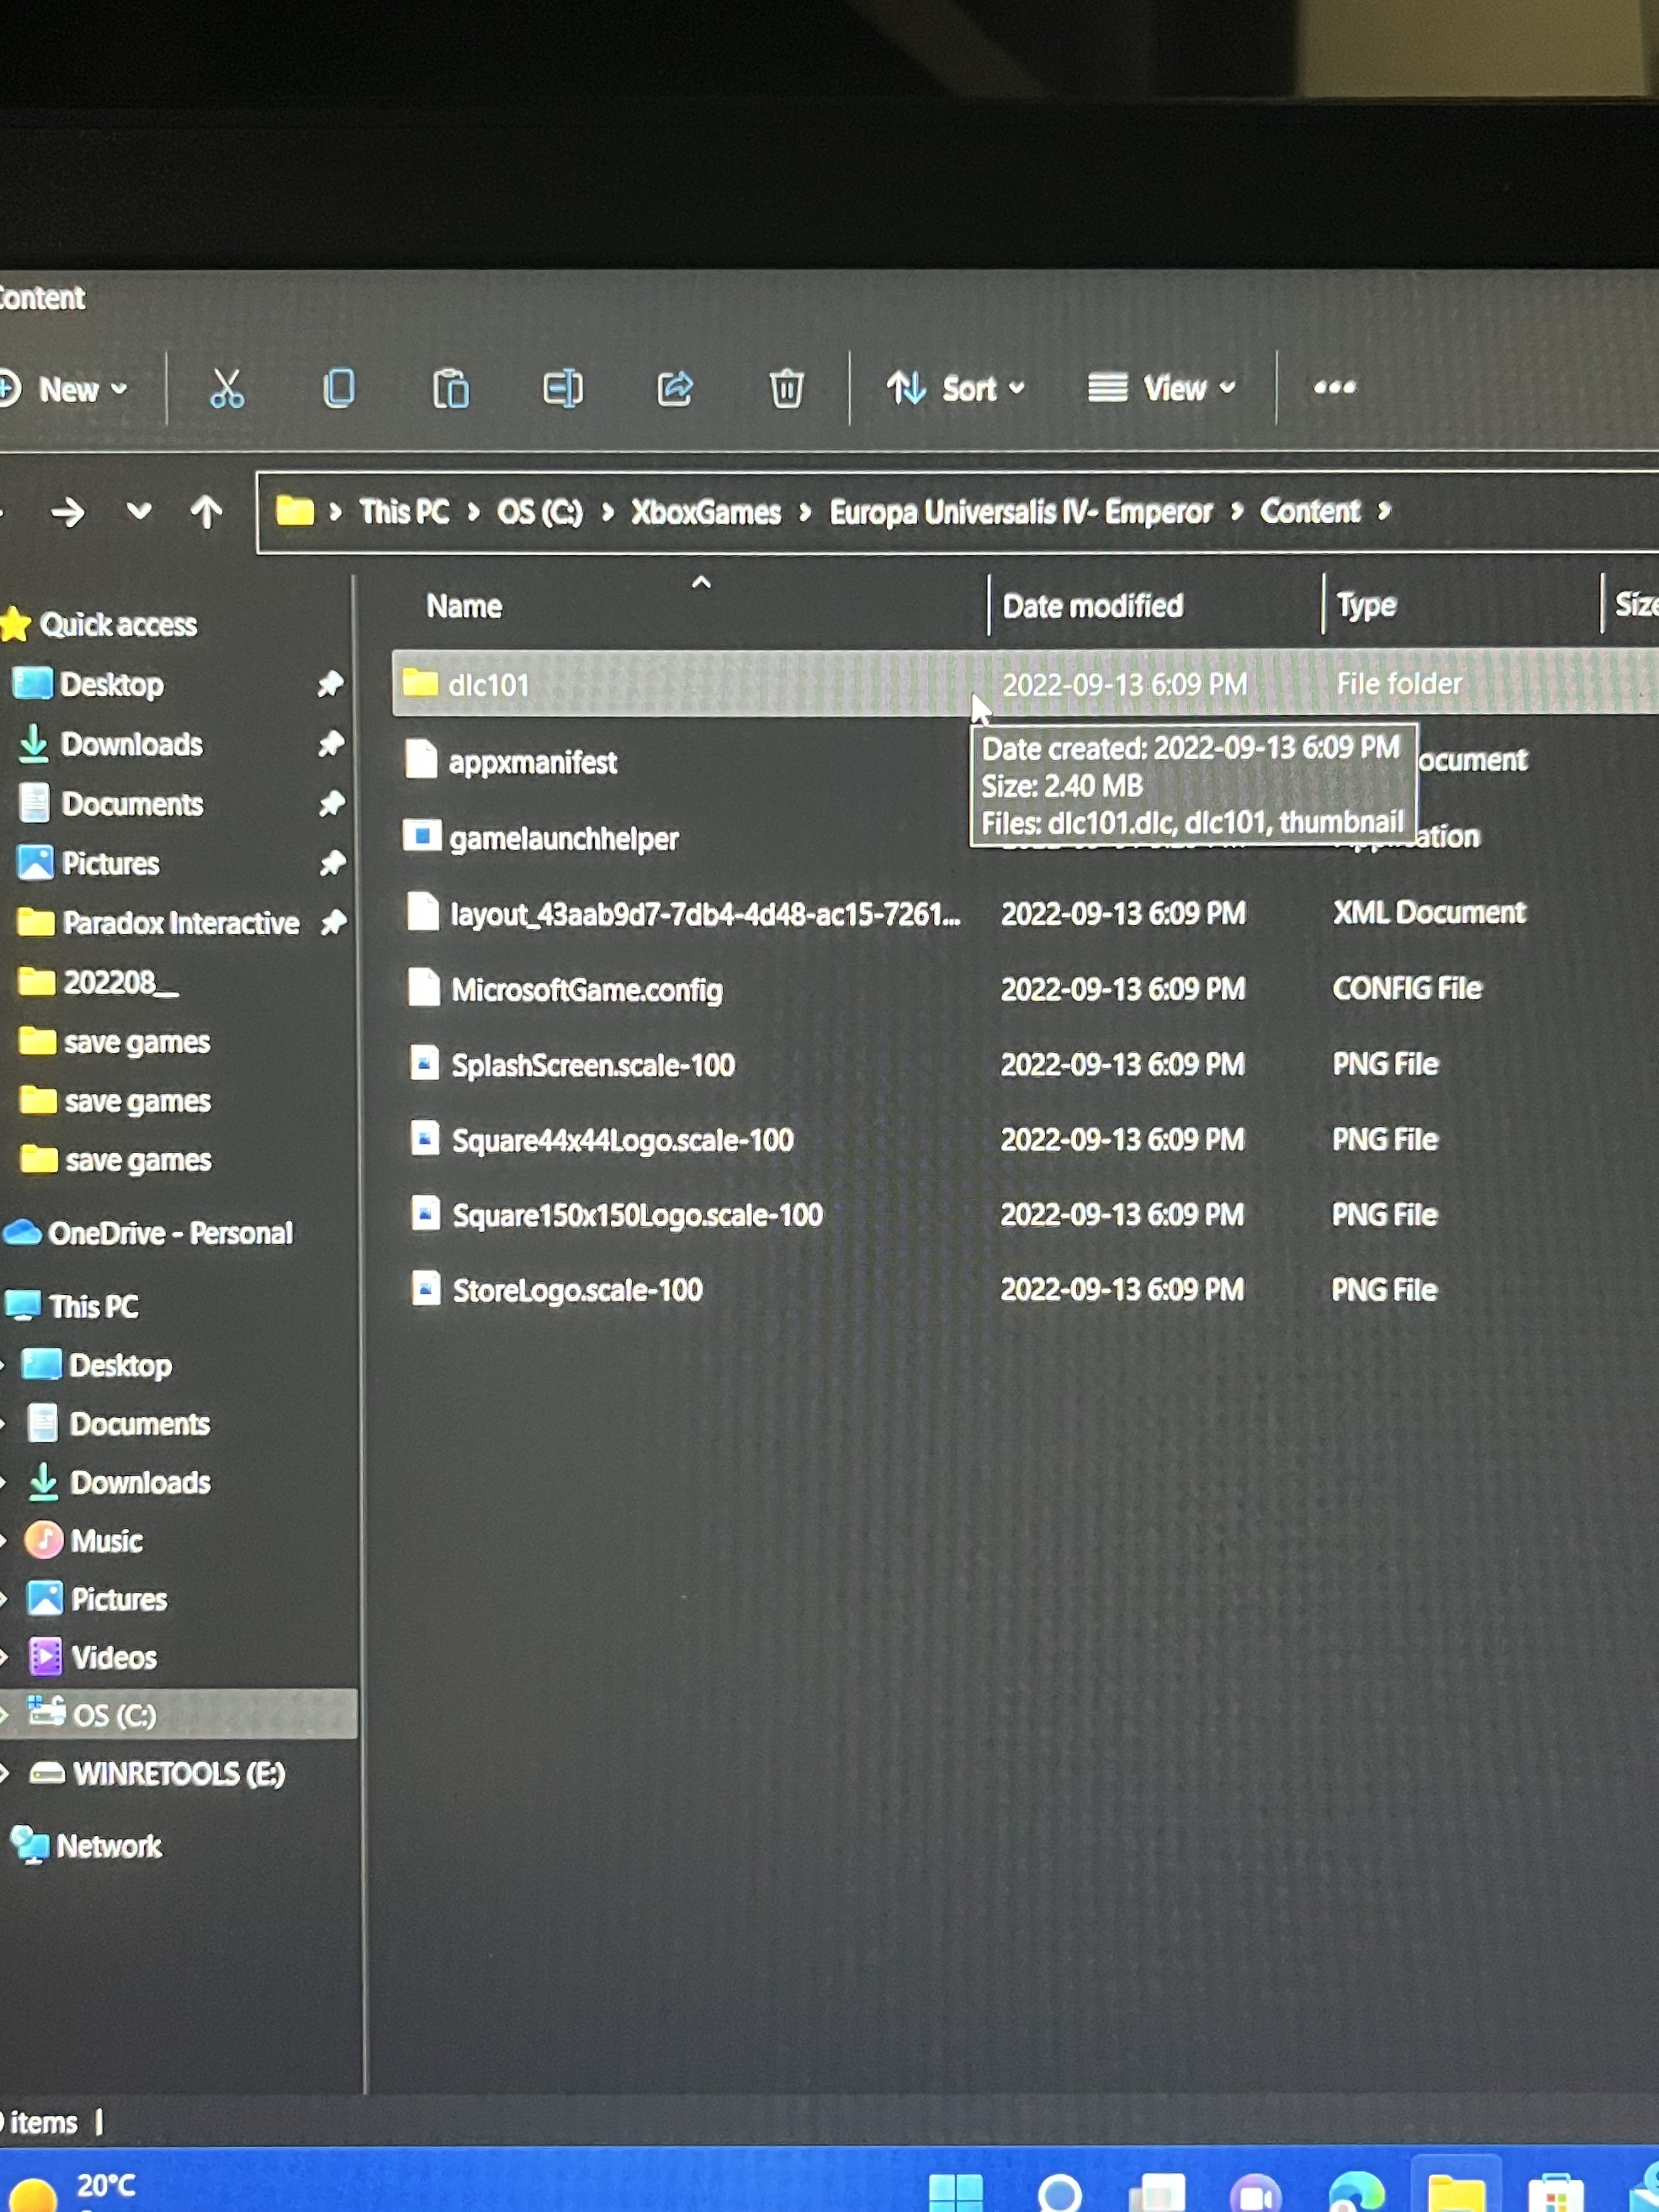
Task: Click the Paste clipboard icon
Action: [x=451, y=389]
